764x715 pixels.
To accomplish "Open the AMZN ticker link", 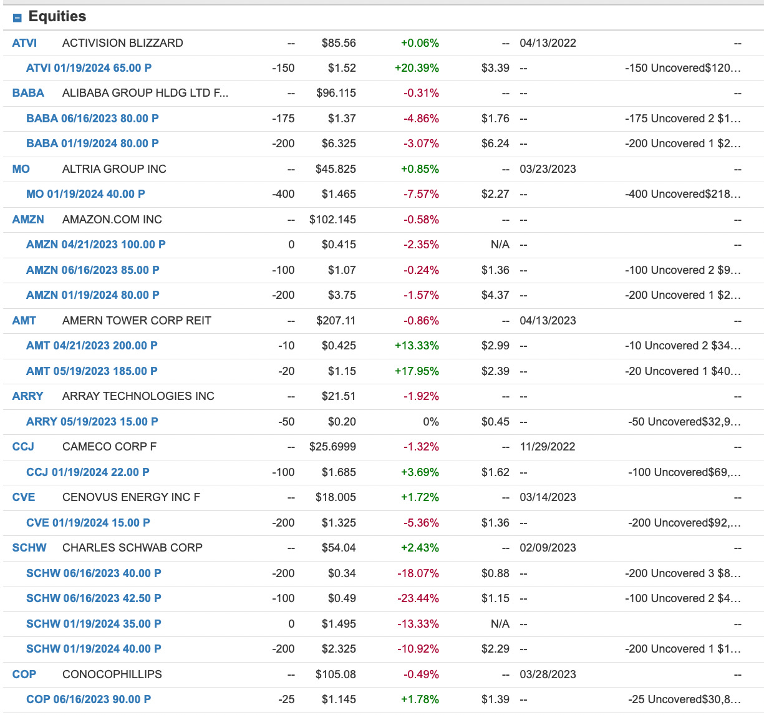I will click(x=28, y=220).
